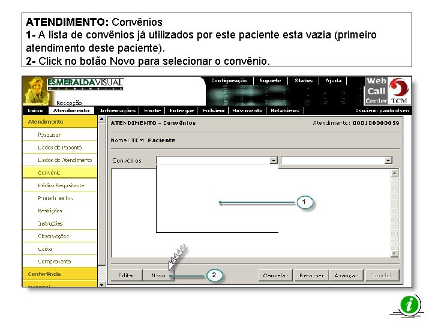Open the Configuração menu

(x=229, y=80)
